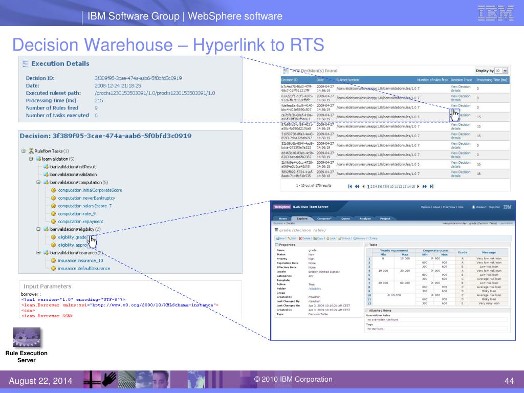Go to next page with single arrow

pyautogui.click(x=418, y=186)
